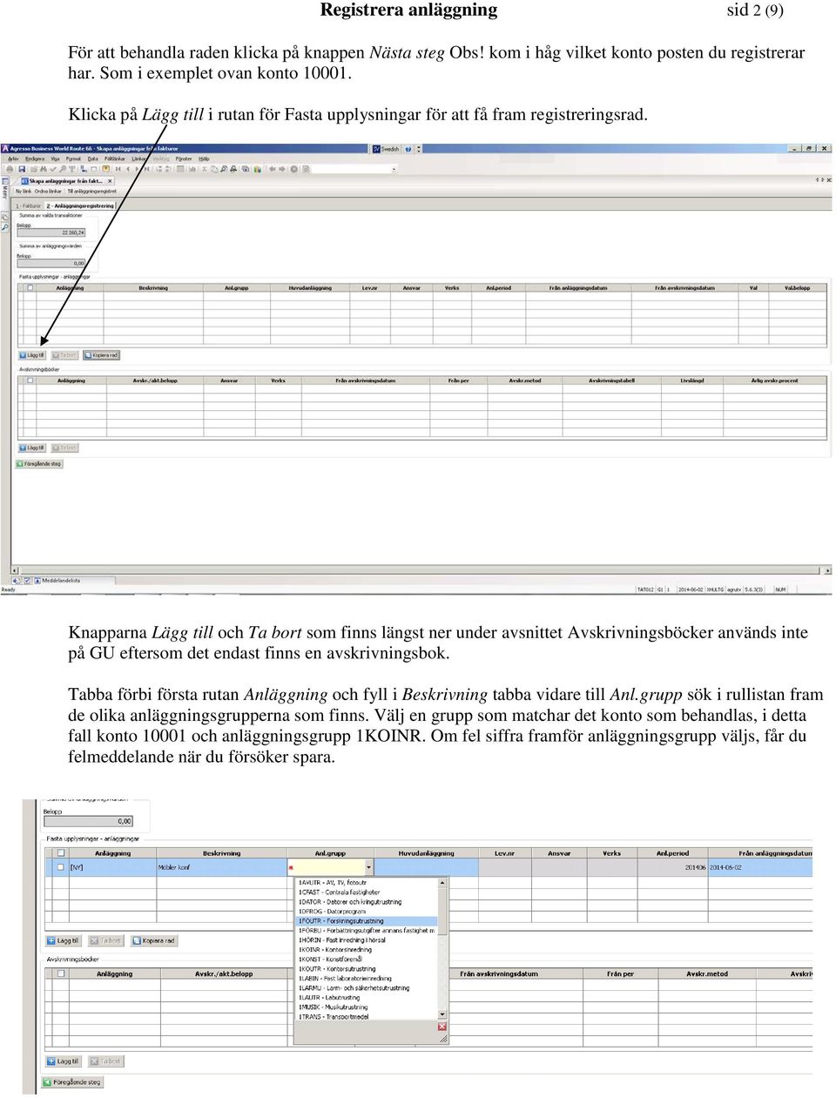Image resolution: width=836 pixels, height=1098 pixels.
Task: Click the Huvudanläggning column header in the lower table
Action: [427, 853]
